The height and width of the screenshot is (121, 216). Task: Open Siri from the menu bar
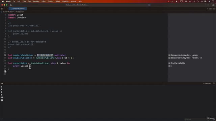coord(209,1)
